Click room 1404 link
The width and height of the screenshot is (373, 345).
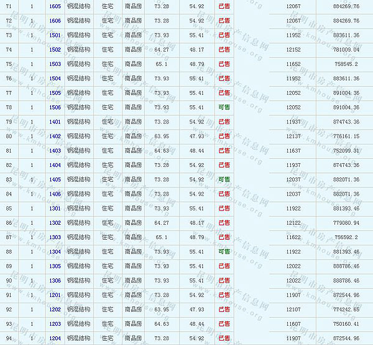point(55,164)
